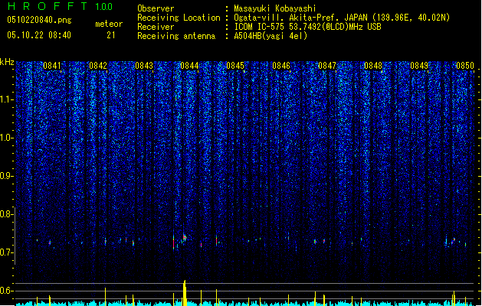This screenshot has width=482, height=306.
Task: Click the 0.7 frequency axis label
Action: tap(7, 252)
